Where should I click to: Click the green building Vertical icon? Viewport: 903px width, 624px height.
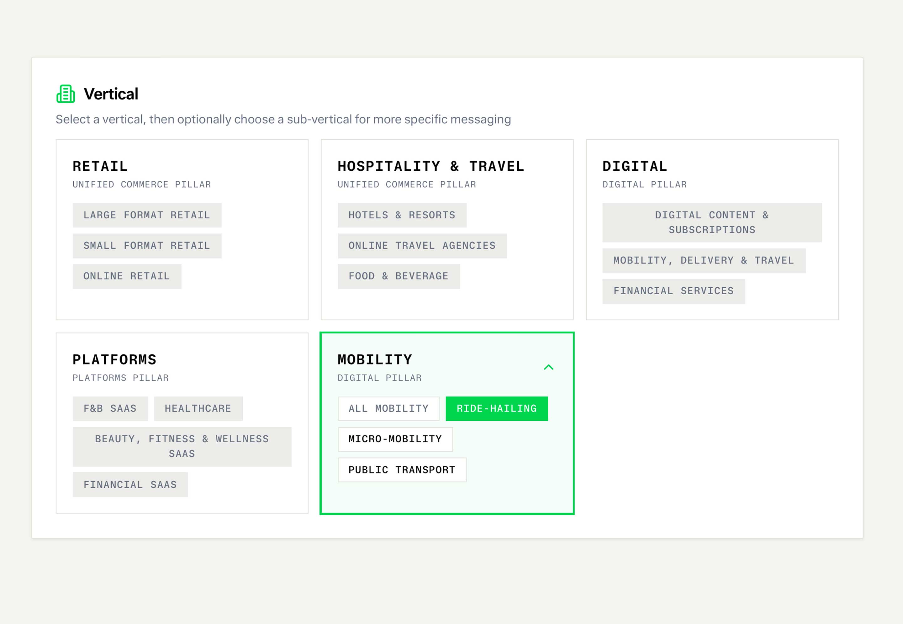click(66, 94)
